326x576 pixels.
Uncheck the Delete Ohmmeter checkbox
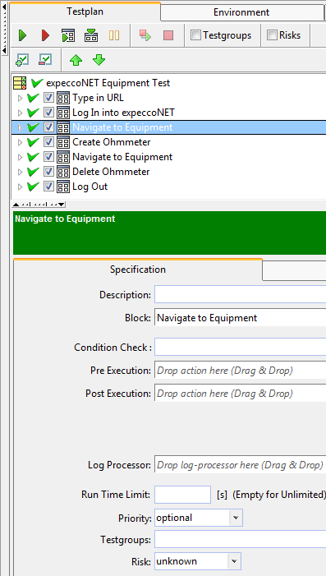pyautogui.click(x=48, y=172)
